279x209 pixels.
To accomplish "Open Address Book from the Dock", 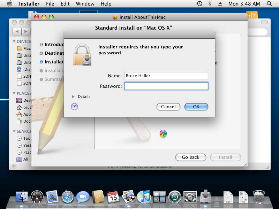I will pos(98,196).
